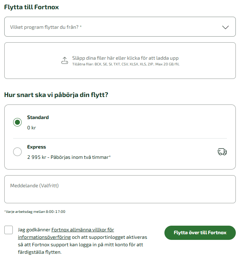239x258 pixels.
Task: Select the Standard radio button
Action: click(x=17, y=122)
